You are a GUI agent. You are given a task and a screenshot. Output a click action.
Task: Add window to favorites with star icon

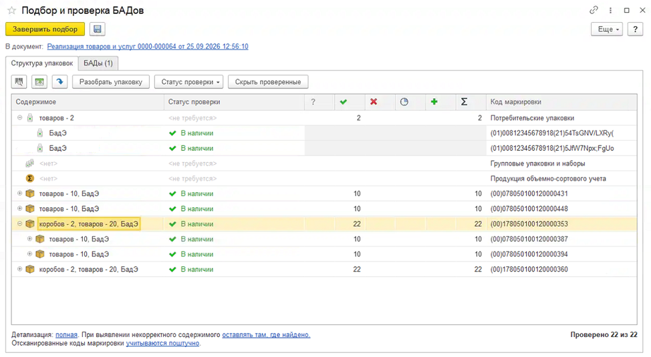tap(12, 11)
